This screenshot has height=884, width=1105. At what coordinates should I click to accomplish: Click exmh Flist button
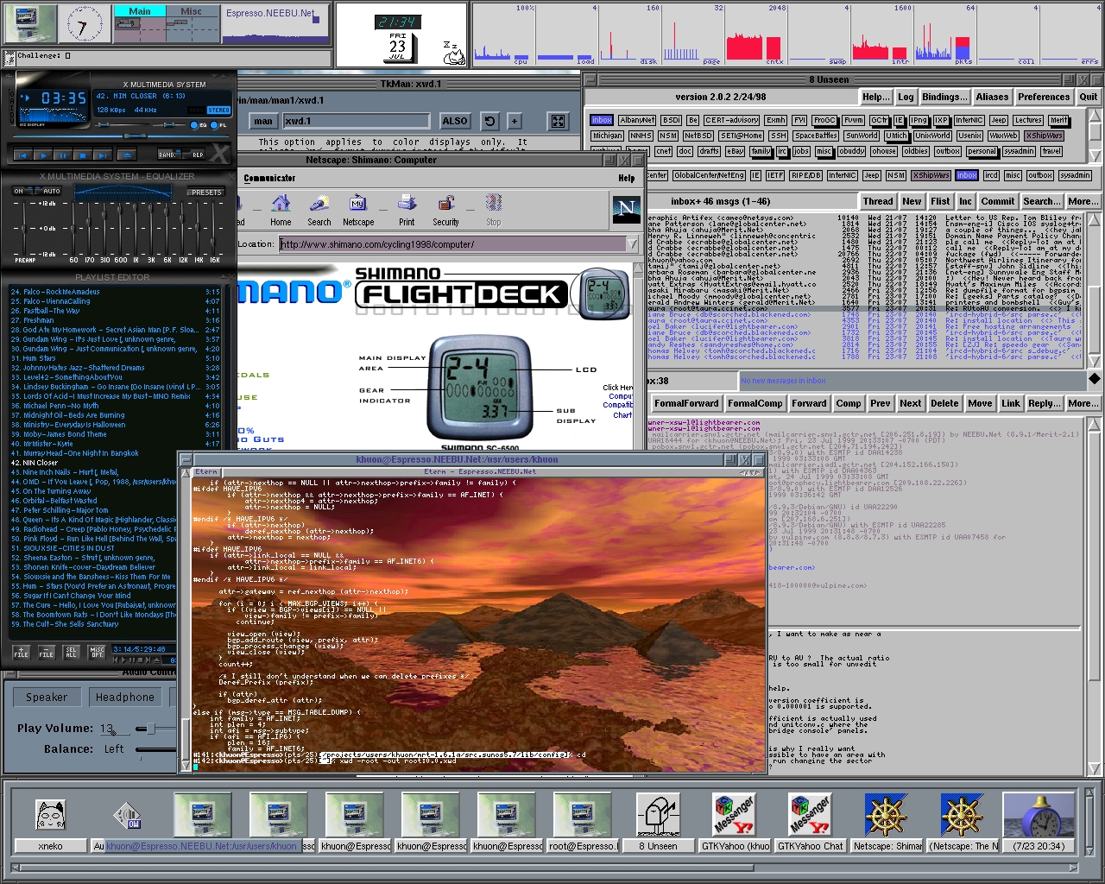tap(940, 201)
